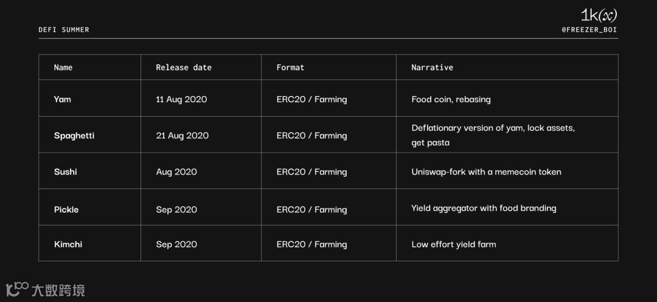
Task: Click the Name column header
Action: (63, 67)
